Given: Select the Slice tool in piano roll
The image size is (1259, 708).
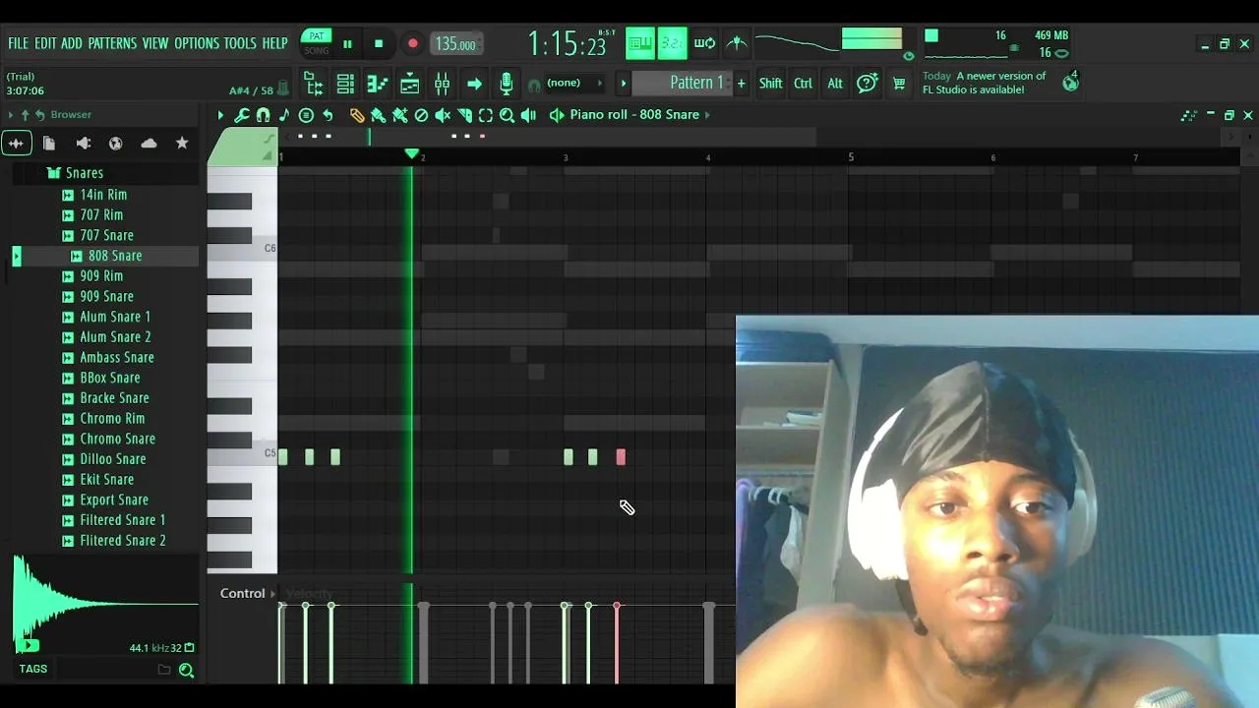Looking at the screenshot, I should point(464,115).
